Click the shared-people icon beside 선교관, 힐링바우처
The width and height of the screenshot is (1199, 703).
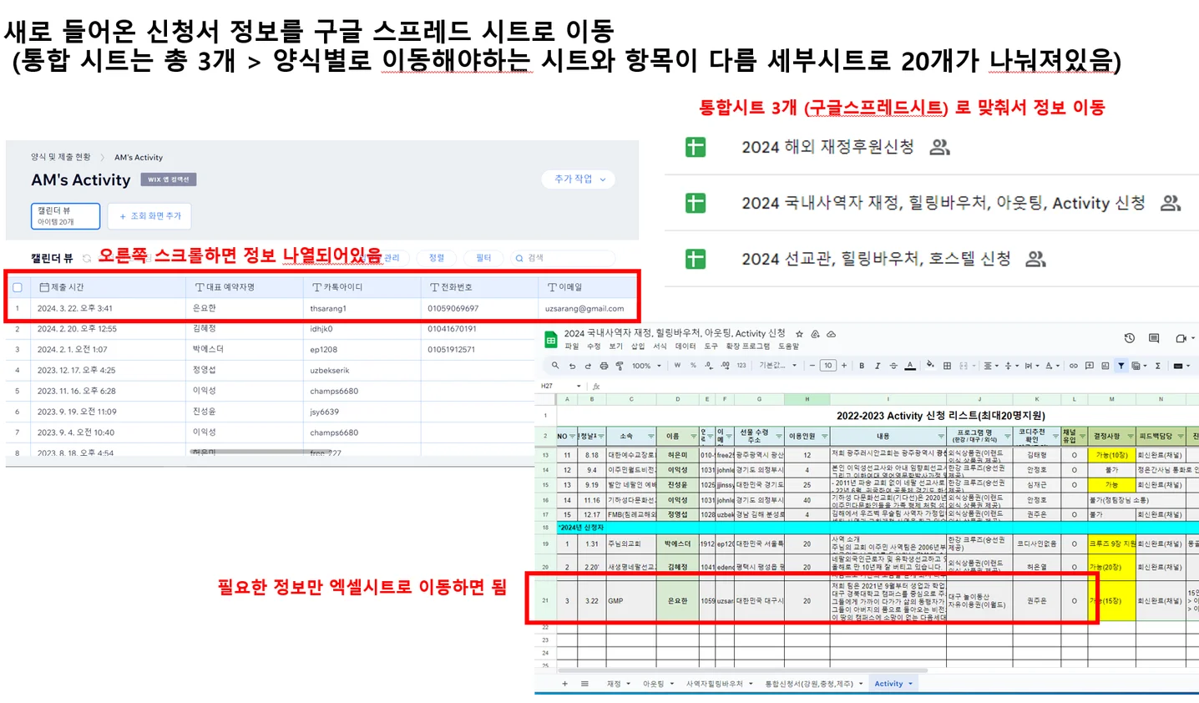[x=1036, y=259]
